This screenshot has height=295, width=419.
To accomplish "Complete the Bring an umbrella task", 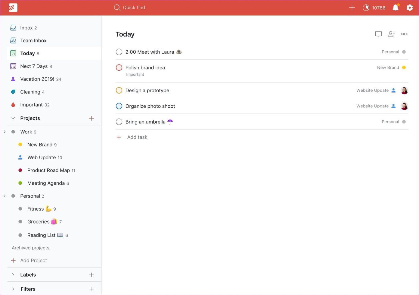I will click(x=119, y=122).
